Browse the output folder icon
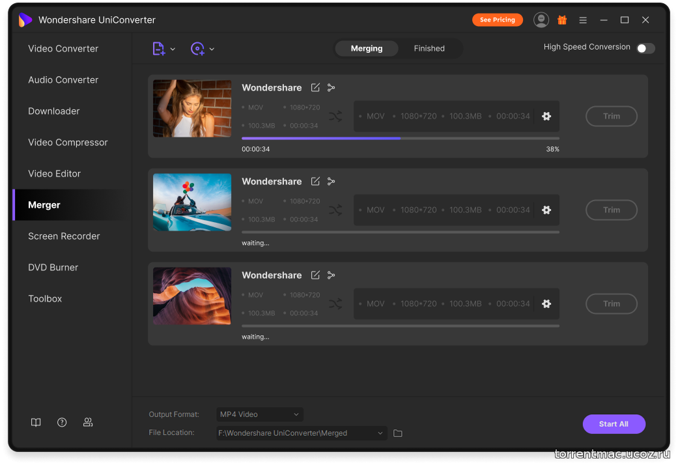Image resolution: width=678 pixels, height=465 pixels. pyautogui.click(x=398, y=433)
